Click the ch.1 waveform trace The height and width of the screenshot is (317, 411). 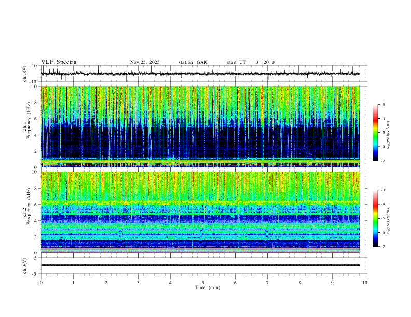(200, 74)
